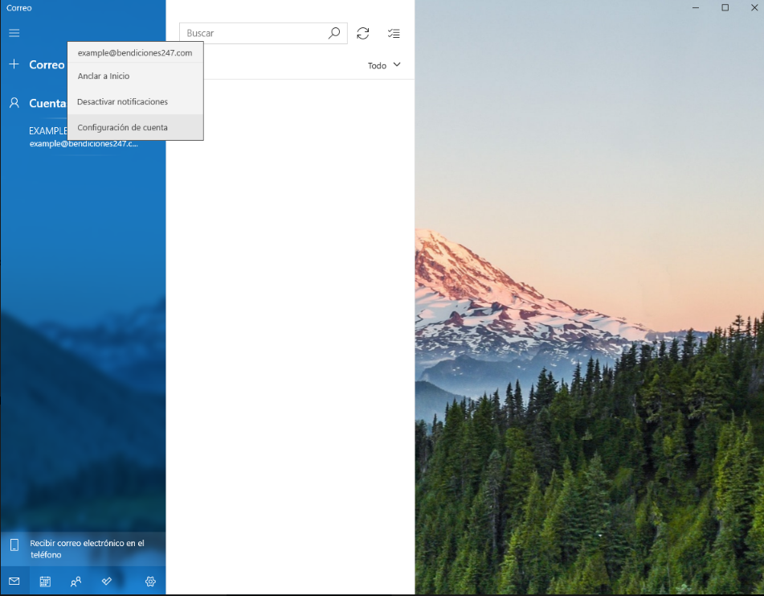The height and width of the screenshot is (596, 764).
Task: Open the To Do checkmark icon
Action: [x=106, y=581]
